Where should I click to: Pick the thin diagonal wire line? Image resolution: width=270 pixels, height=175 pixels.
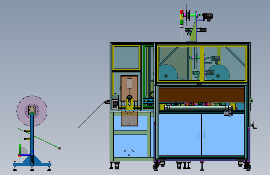(x=91, y=115)
